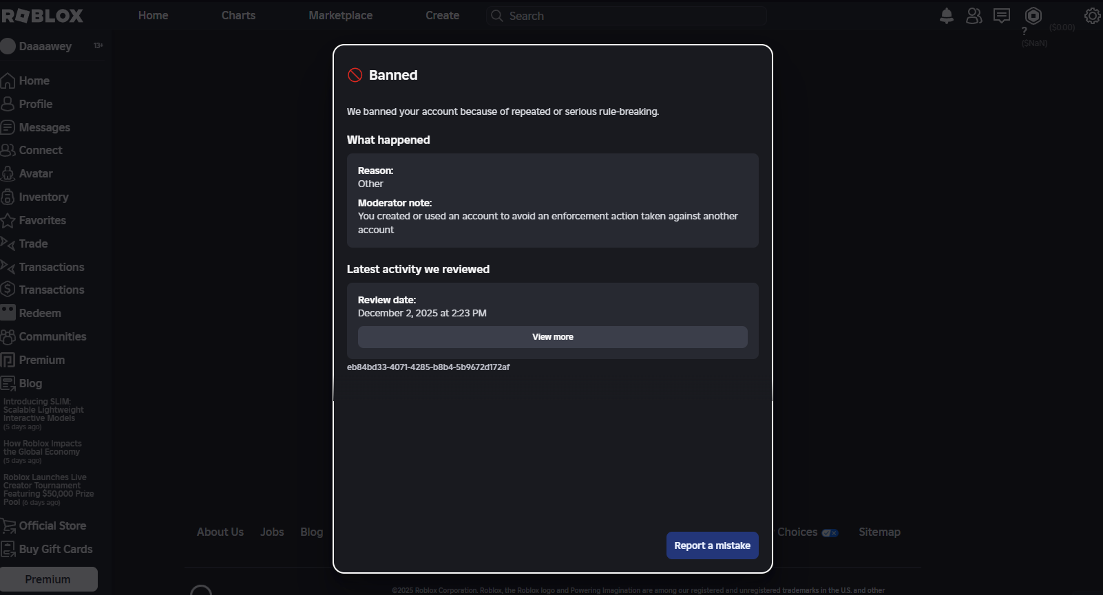Click the friends icon in top bar
Screen dimensions: 1103x595
coord(974,16)
